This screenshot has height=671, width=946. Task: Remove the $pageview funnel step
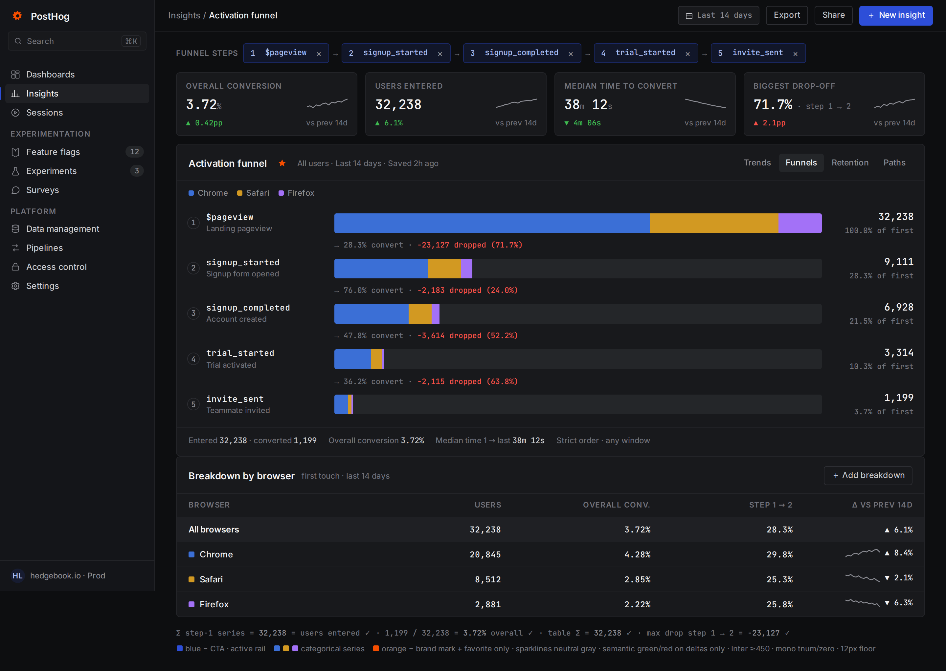coord(319,54)
